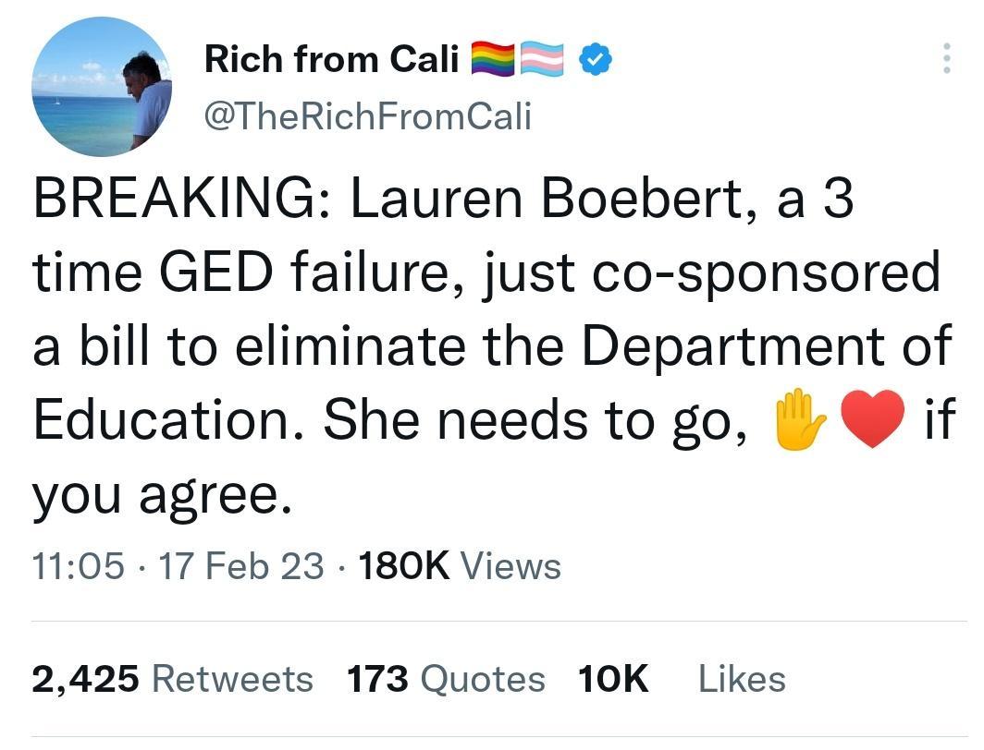Open the Retweets list
Image resolution: width=984 pixels, height=750 pixels.
click(x=234, y=678)
